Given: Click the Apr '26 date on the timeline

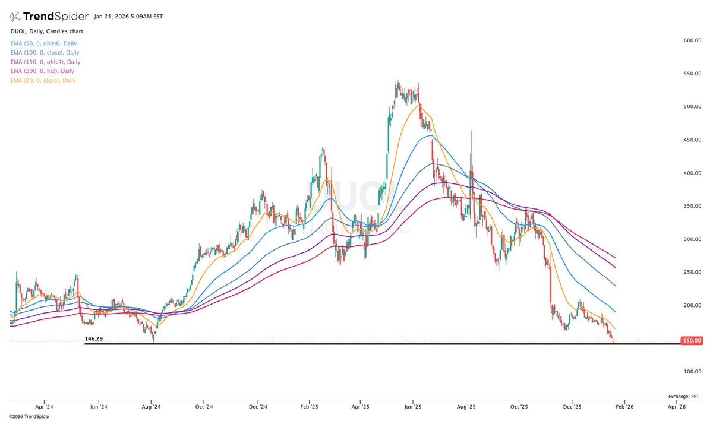Looking at the screenshot, I should tap(677, 407).
